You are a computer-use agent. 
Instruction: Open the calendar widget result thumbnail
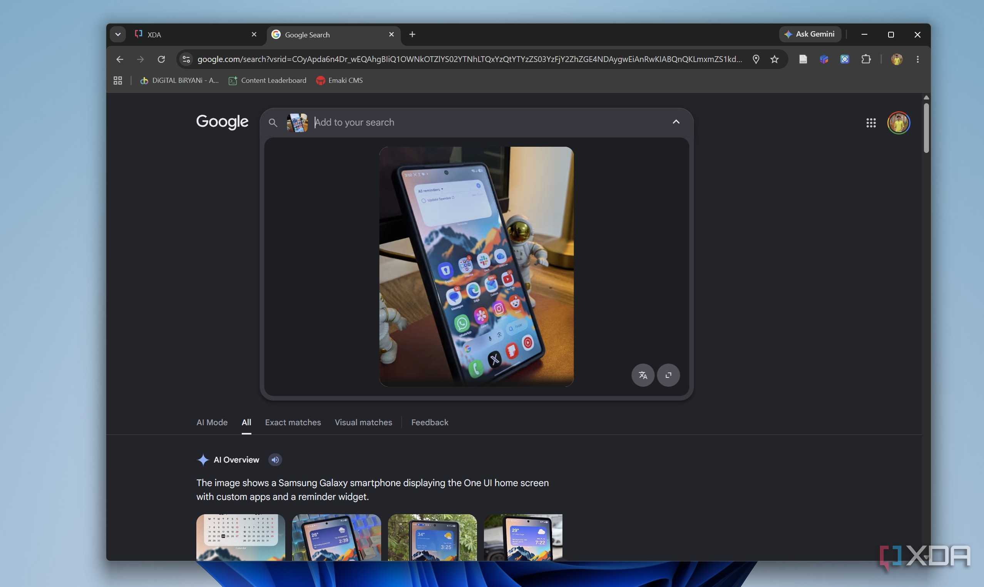241,537
